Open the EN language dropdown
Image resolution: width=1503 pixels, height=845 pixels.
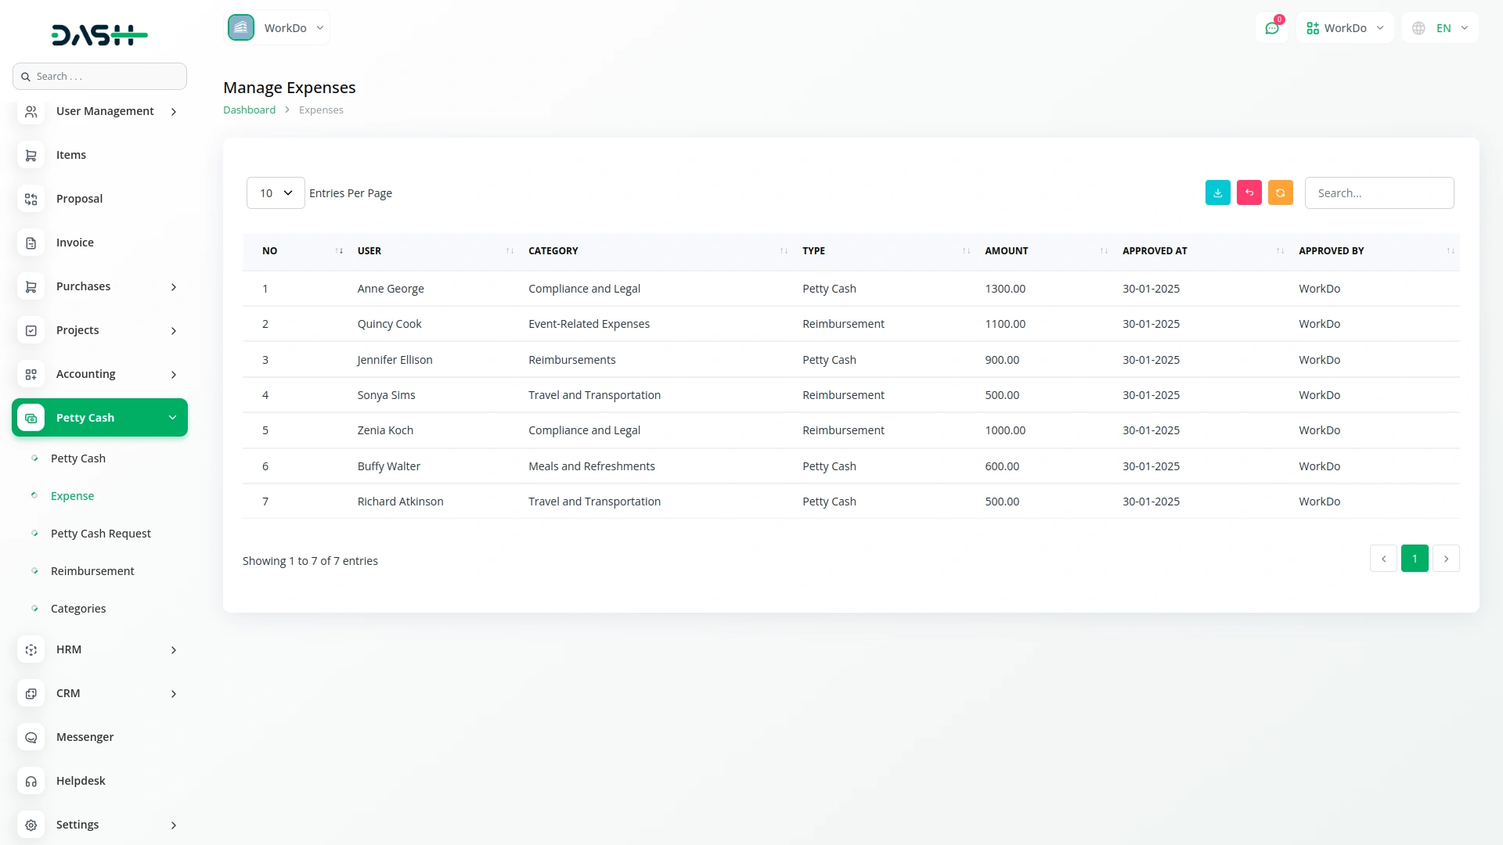tap(1440, 27)
